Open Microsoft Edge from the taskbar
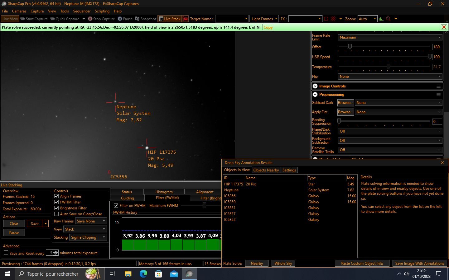The height and width of the screenshot is (280, 449). 143,274
